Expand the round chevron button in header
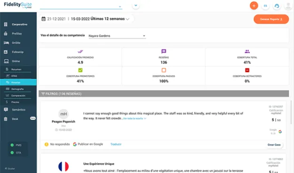This screenshot has width=294, height=173. [x=136, y=6]
